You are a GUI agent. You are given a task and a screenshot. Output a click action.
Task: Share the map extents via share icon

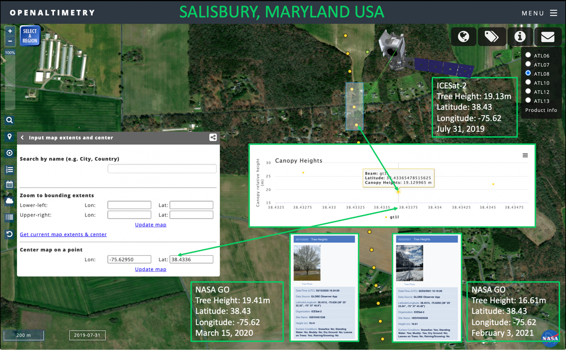[x=213, y=137]
